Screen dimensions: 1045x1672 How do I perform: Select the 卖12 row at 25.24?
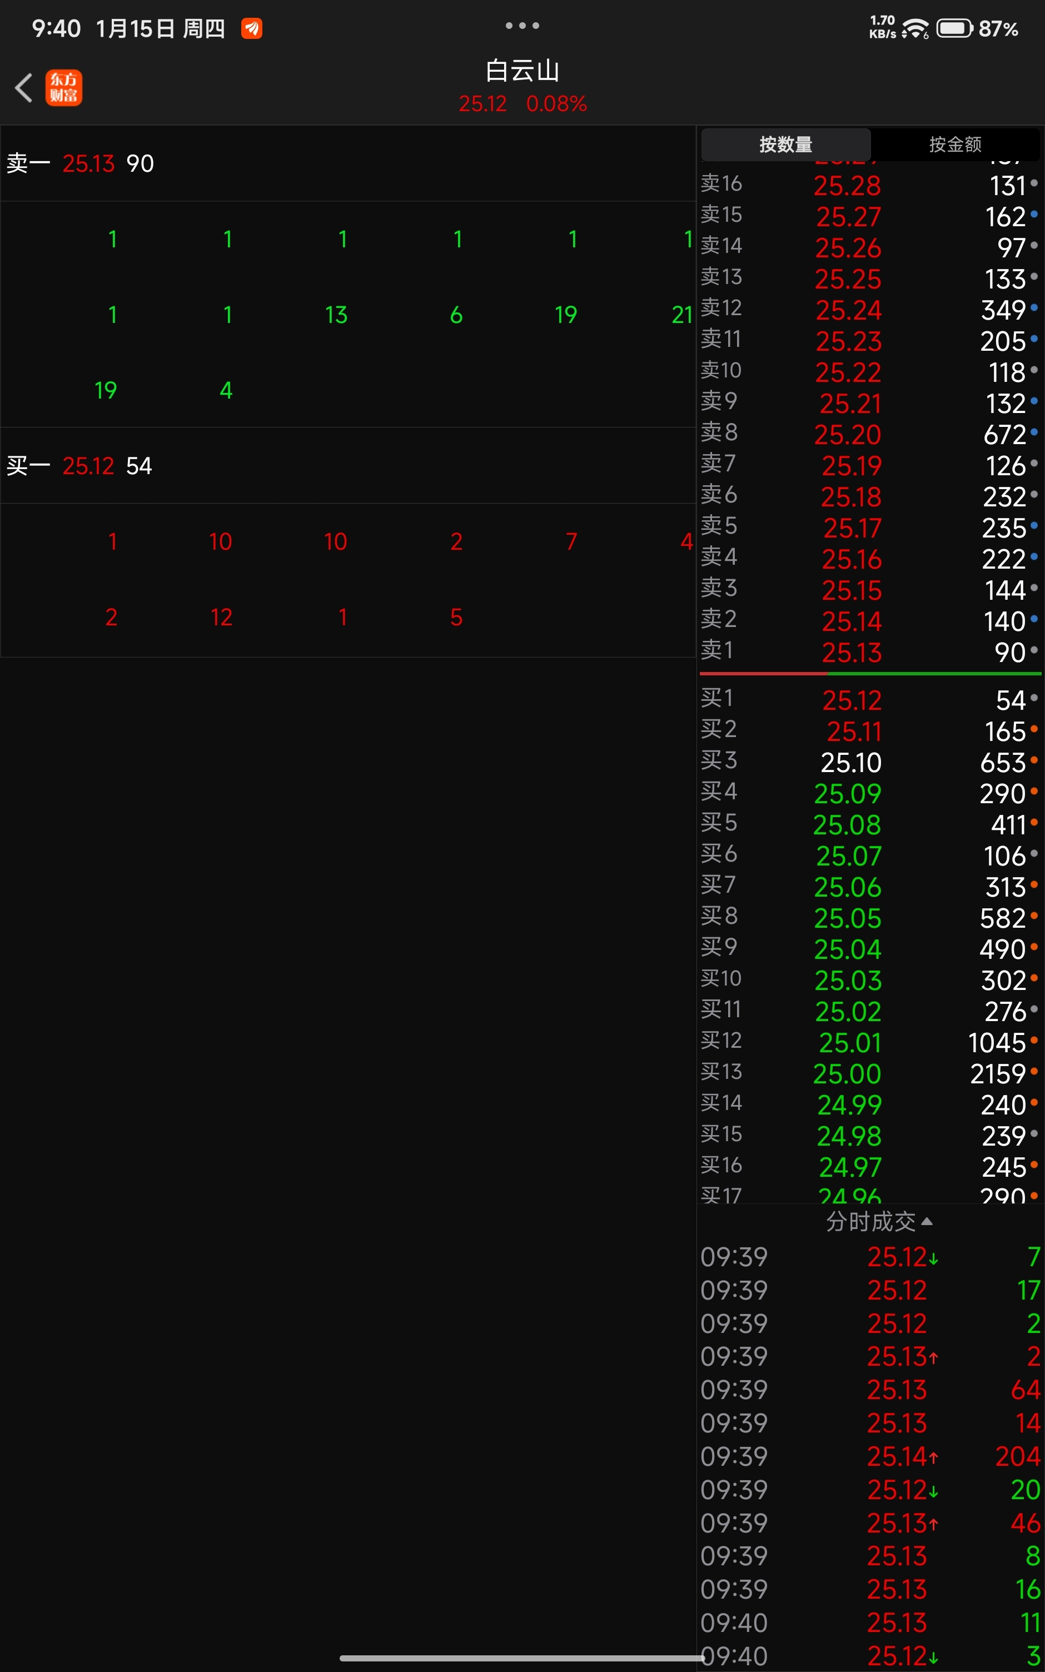coord(870,310)
